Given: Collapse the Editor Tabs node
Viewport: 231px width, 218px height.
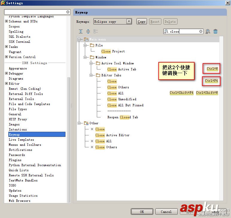Looking at the screenshot, I should (91, 75).
